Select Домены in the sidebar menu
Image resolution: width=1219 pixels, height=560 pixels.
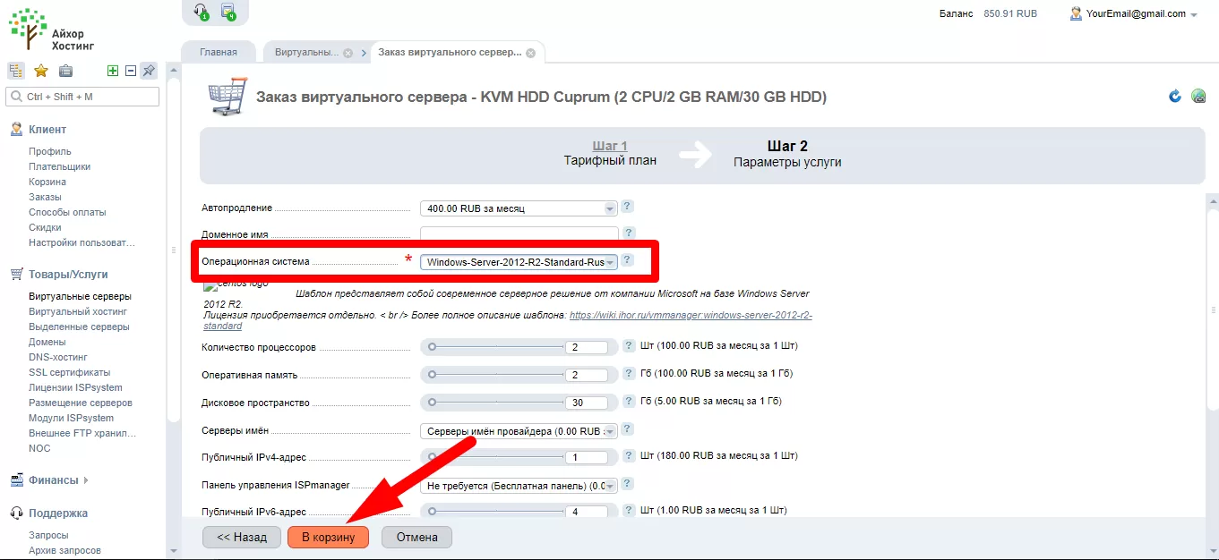47,342
